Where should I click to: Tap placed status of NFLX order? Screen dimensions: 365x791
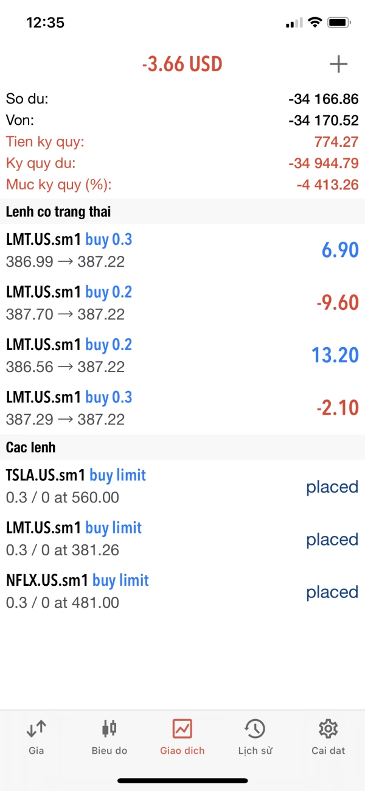coord(332,592)
